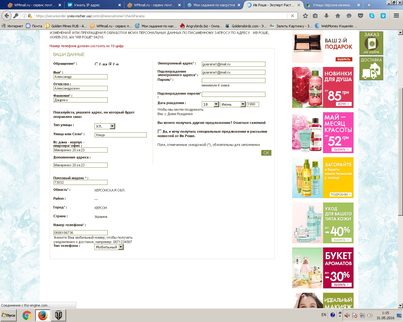
Task: Open the birth day dropdown showing 18
Action: pyautogui.click(x=210, y=104)
